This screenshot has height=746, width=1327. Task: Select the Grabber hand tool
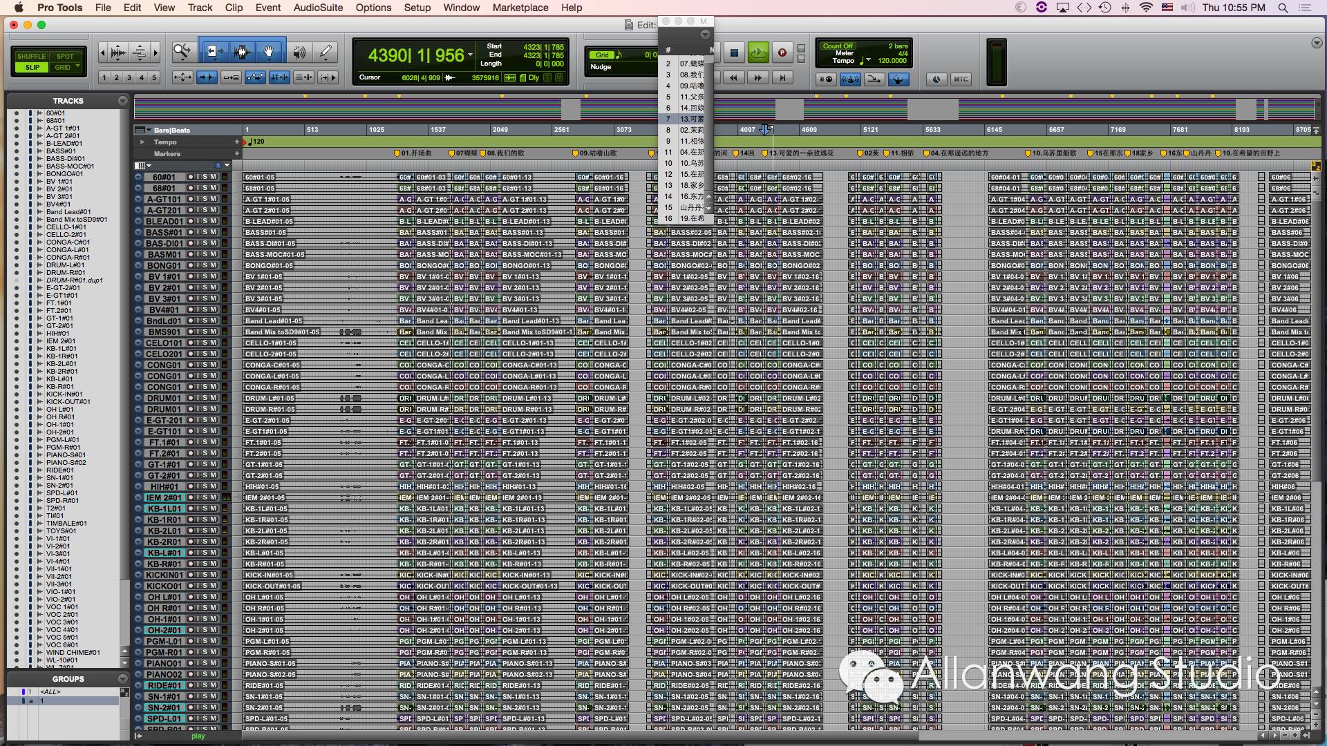(269, 52)
